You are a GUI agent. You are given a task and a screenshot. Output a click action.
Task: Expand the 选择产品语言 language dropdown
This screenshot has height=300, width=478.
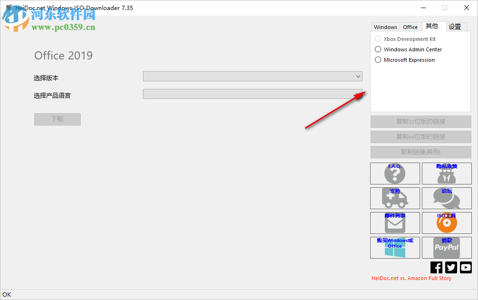point(253,94)
